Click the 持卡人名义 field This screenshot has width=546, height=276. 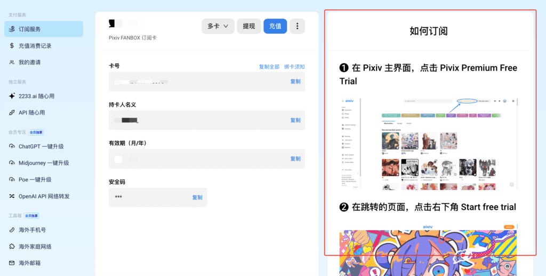point(207,120)
